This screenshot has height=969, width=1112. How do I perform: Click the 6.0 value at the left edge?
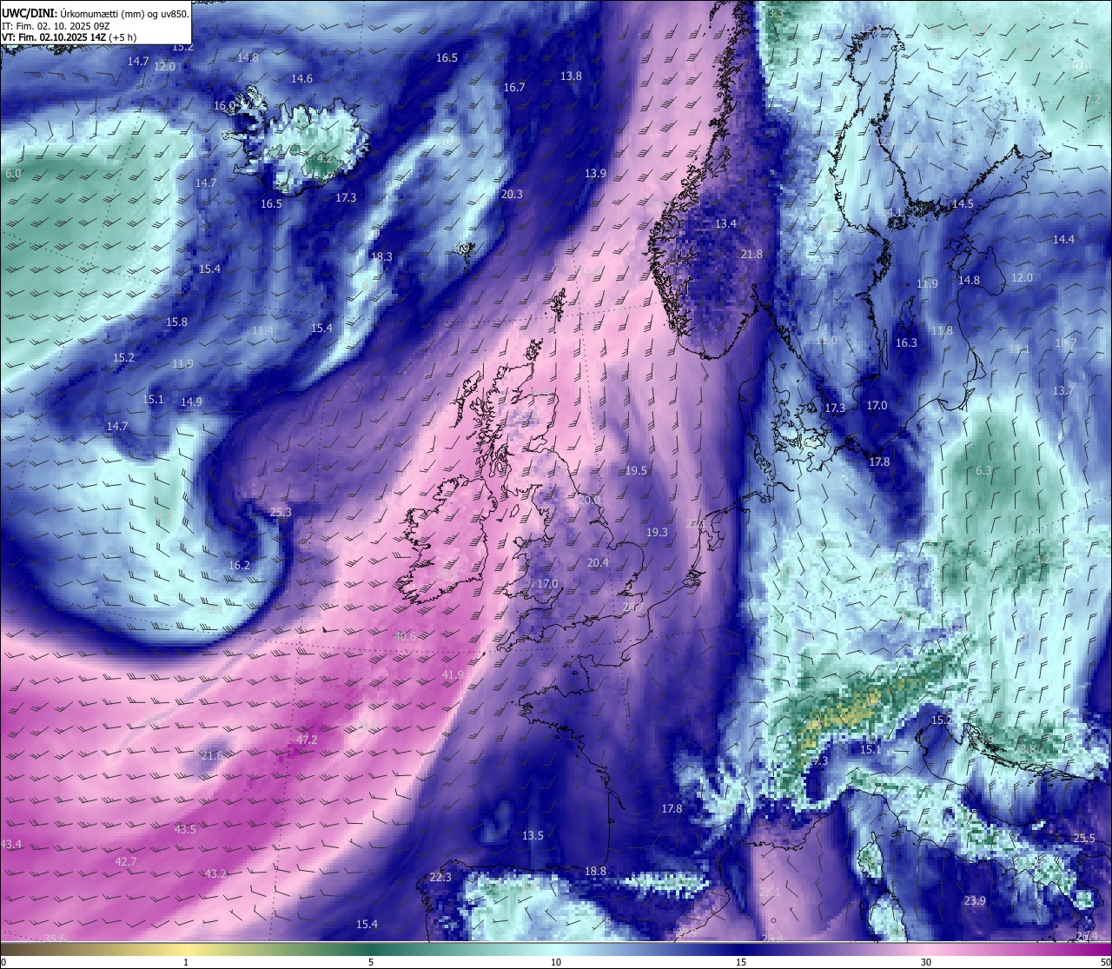(x=13, y=174)
